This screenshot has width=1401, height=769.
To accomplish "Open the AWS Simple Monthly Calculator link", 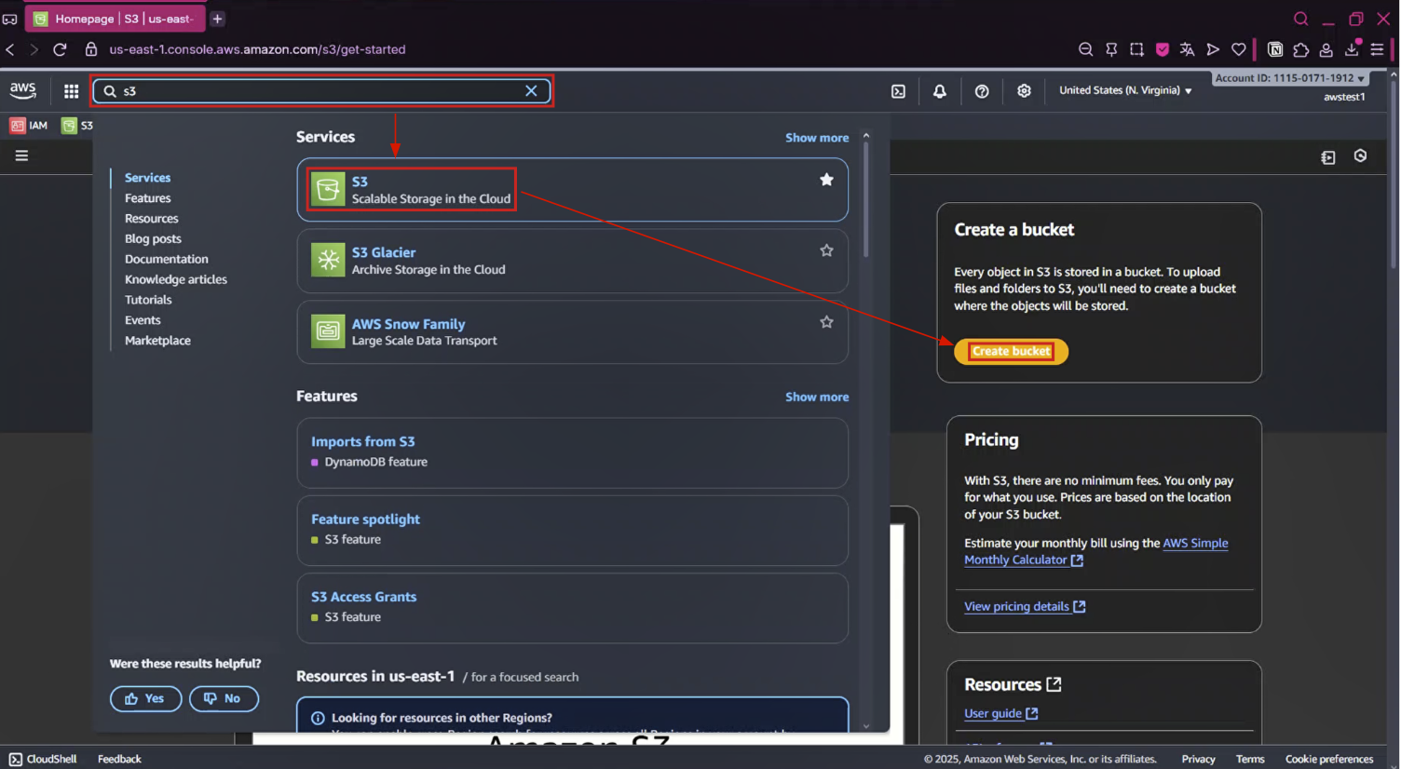I will [x=1096, y=551].
